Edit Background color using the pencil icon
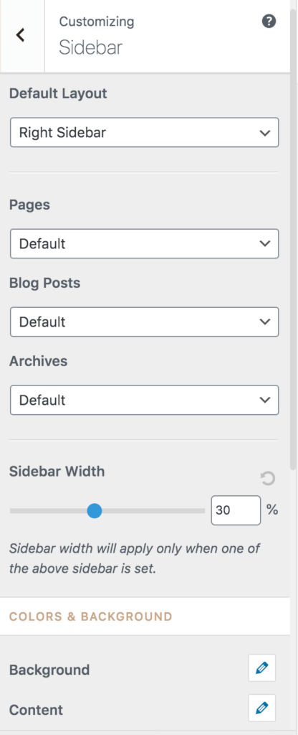This screenshot has width=298, height=735. [262, 668]
